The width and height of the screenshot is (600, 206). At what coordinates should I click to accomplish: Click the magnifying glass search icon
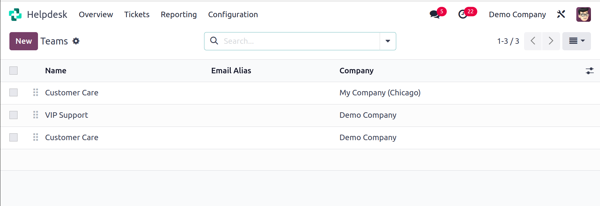pos(214,41)
